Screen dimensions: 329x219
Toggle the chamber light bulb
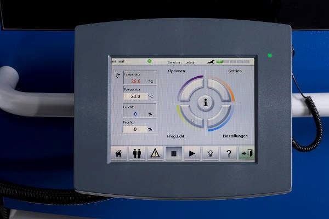210,154
